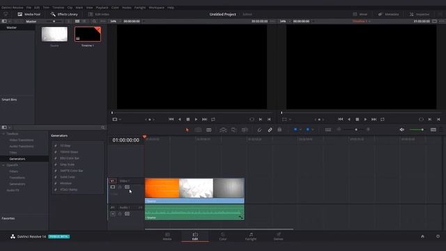This screenshot has height=251, width=446.
Task: Open the flag color dropdown
Action: click(300, 130)
